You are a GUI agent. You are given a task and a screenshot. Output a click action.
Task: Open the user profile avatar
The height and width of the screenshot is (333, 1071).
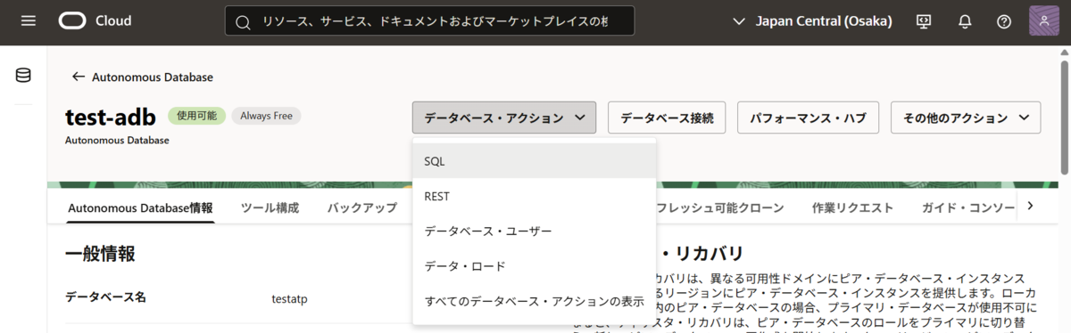(1043, 21)
